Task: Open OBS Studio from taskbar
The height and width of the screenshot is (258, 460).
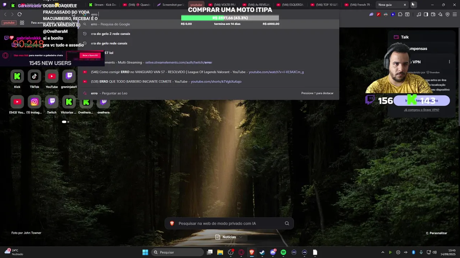Action: pyautogui.click(x=231, y=252)
